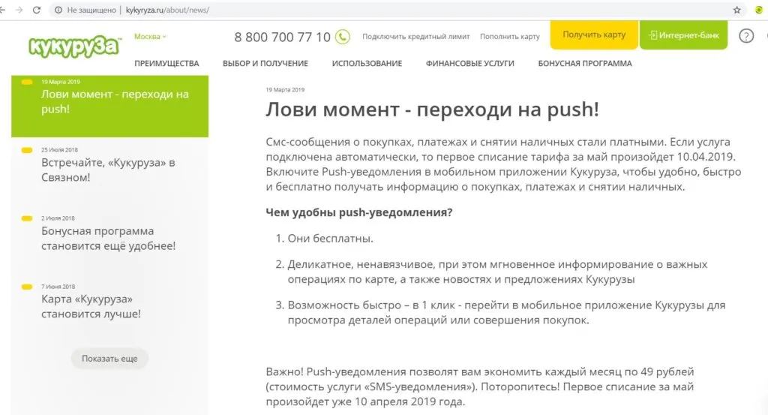Click the subheading Чем удобны push-уведомления?
Viewport: 768px width, 415px height.
(359, 212)
